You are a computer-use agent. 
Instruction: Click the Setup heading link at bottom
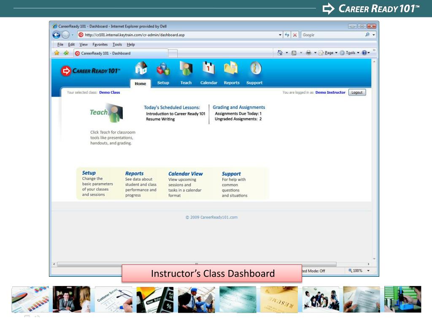[x=89, y=173]
